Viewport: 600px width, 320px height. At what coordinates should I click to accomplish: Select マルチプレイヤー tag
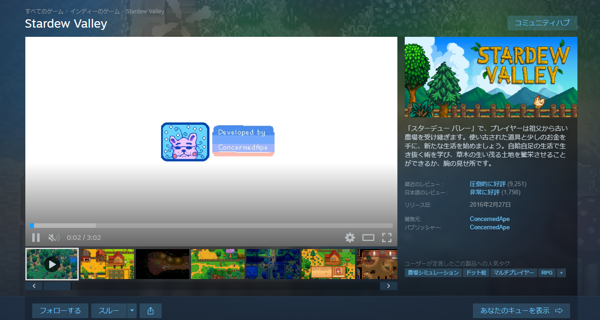point(513,273)
